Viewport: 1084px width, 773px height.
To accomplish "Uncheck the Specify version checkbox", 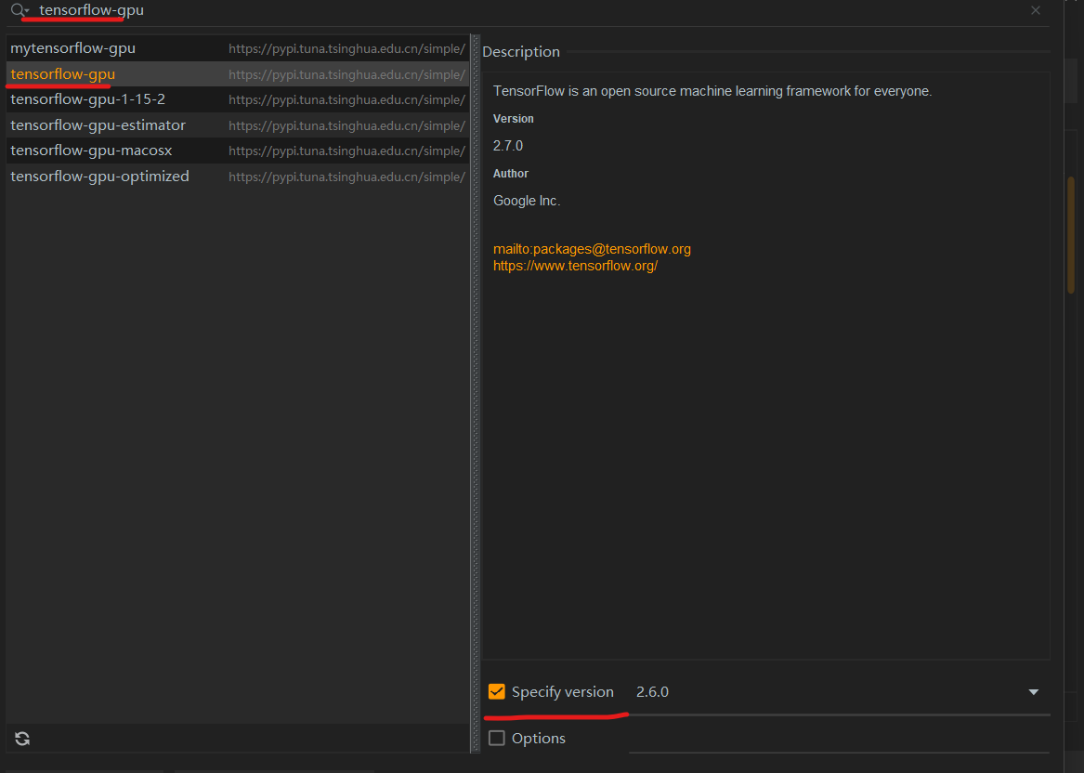I will [x=496, y=691].
